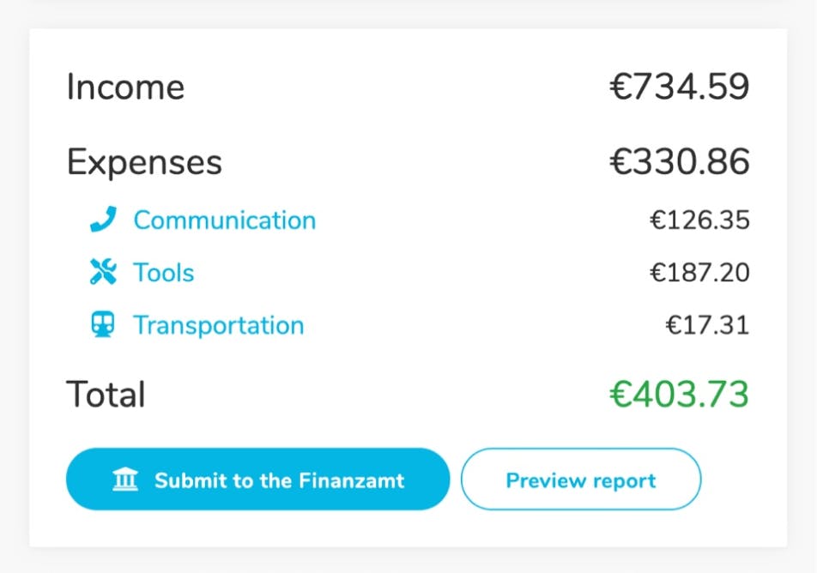Open the Communication expense category
The height and width of the screenshot is (573, 817).
tap(224, 220)
